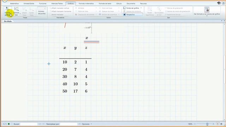Toggle Añadir marcador horizontal

(60, 11)
